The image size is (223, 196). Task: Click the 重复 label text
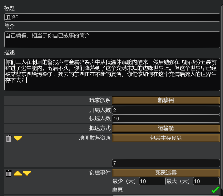coord(117,190)
